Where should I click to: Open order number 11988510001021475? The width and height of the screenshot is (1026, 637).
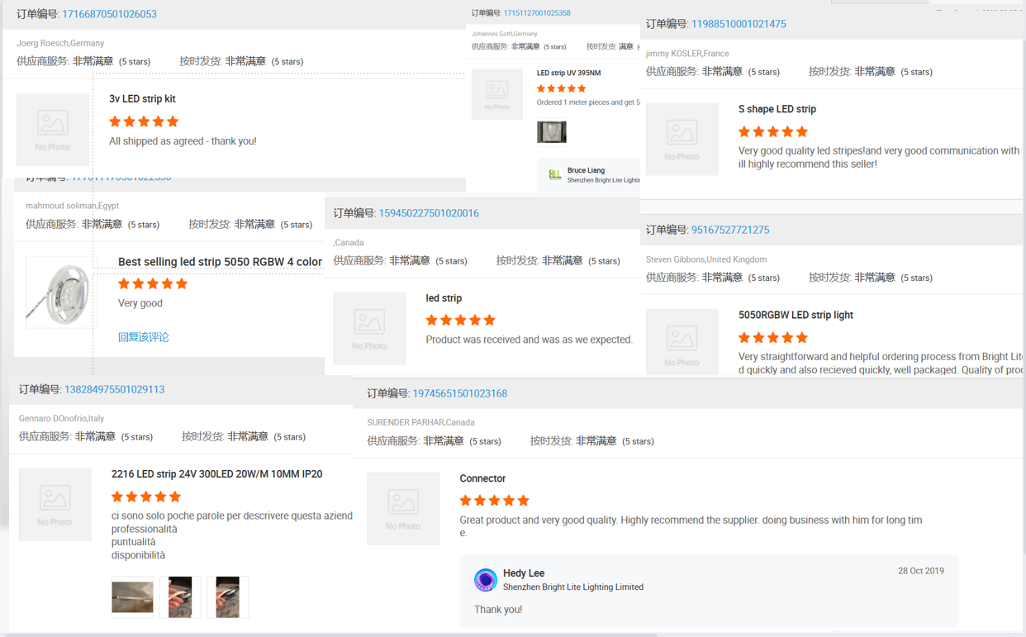point(739,24)
